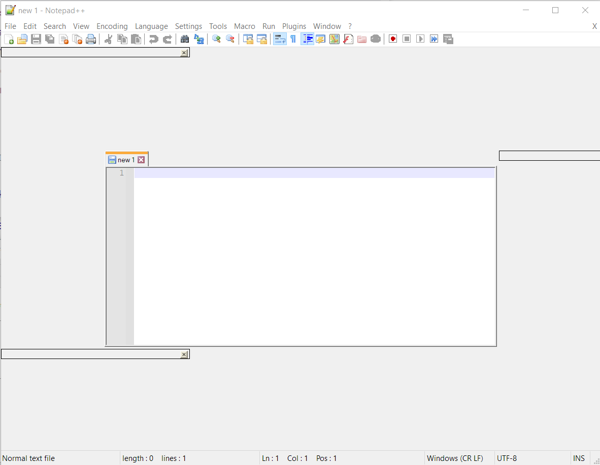Click "length : 0" in status bar
The width and height of the screenshot is (600, 465).
(x=138, y=458)
